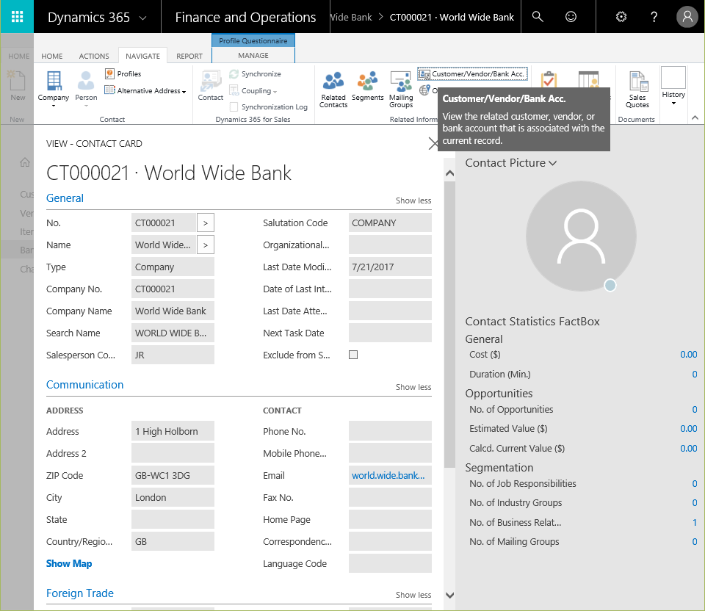Collapse the ribbon with the chevron
Image resolution: width=705 pixels, height=611 pixels.
695,117
